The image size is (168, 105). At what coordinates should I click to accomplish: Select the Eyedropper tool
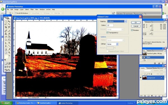coord(9,49)
